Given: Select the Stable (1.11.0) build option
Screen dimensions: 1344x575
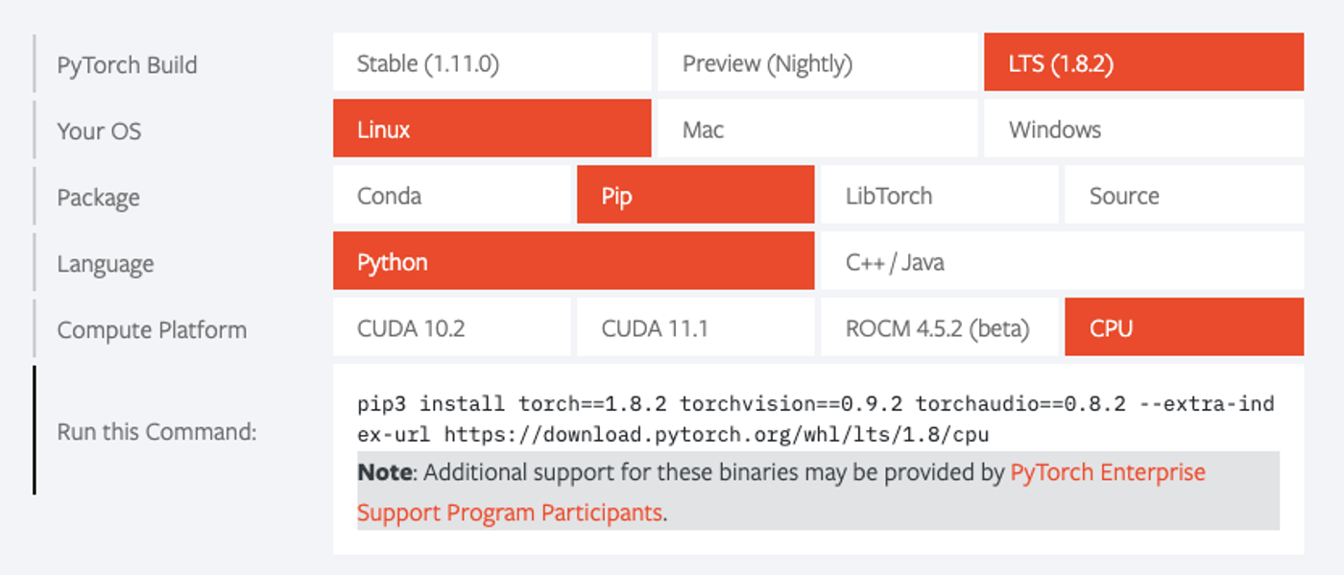Looking at the screenshot, I should coord(492,63).
